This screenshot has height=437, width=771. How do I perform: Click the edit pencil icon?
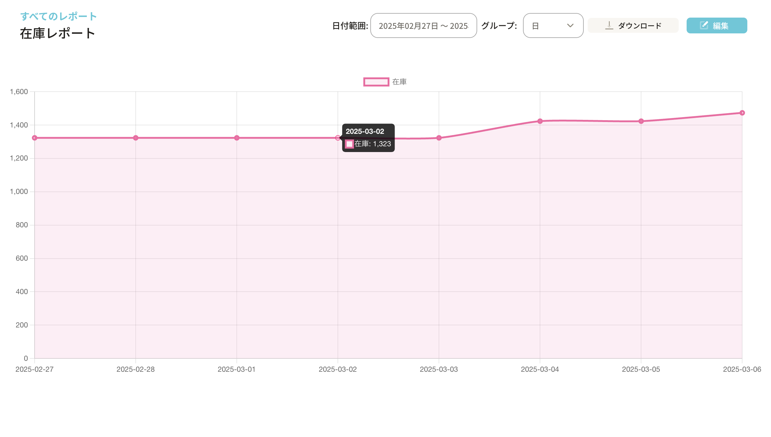pyautogui.click(x=704, y=25)
